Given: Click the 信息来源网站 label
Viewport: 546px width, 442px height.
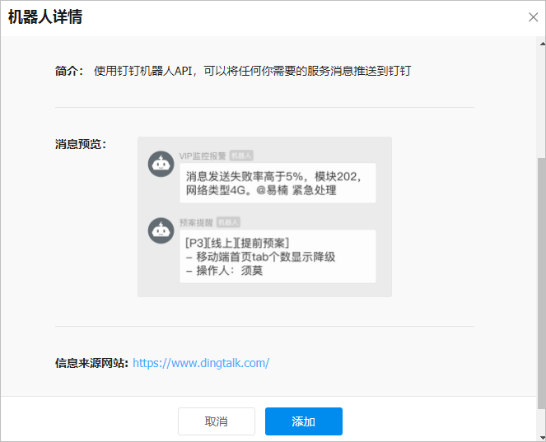Looking at the screenshot, I should tap(91, 363).
